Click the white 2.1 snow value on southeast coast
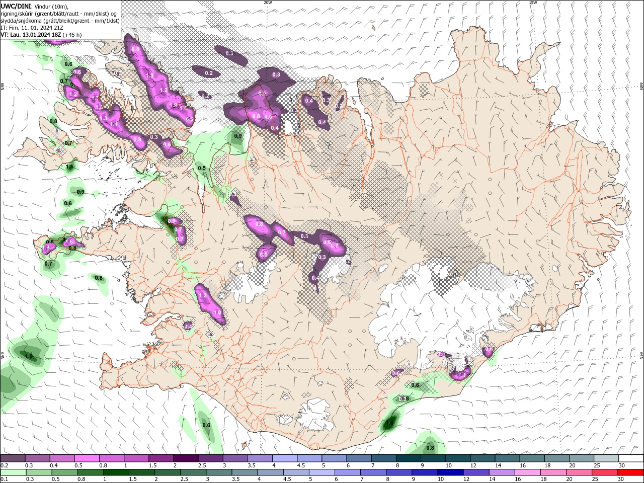The image size is (644, 483). click(x=460, y=375)
